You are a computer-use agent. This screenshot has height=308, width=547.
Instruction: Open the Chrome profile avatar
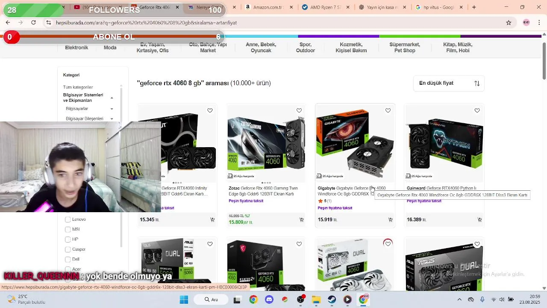(x=526, y=23)
